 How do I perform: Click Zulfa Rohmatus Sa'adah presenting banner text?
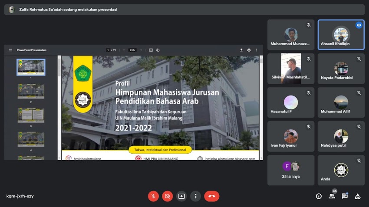[x=68, y=10]
